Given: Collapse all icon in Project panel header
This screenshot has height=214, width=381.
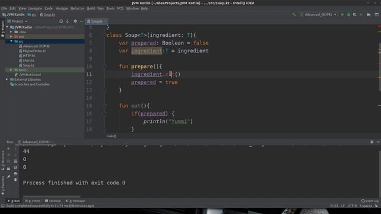Looking at the screenshot, I should pos(67,21).
